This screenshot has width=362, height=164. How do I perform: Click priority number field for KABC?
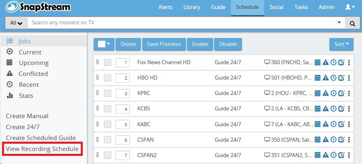point(123,125)
